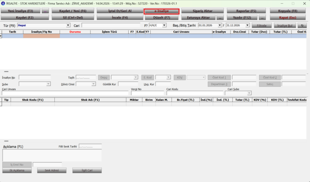Click the Özel Kod 2 button

[x=270, y=78]
